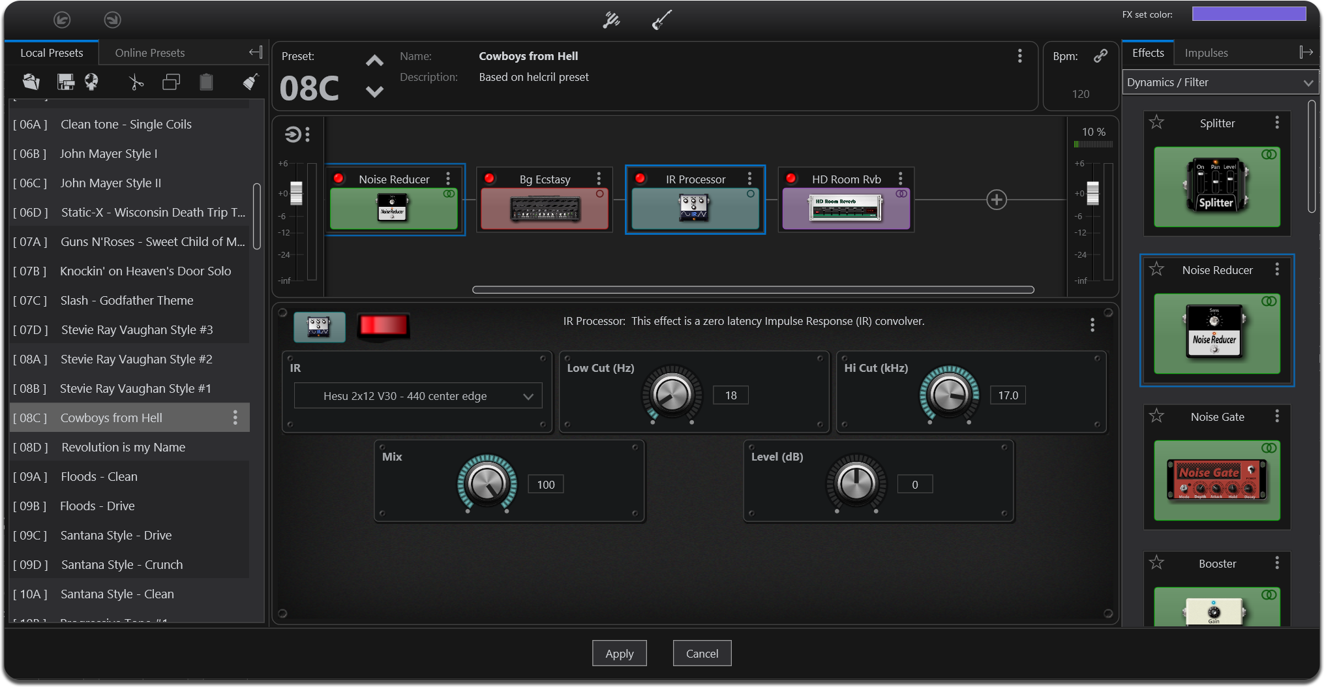Toggle Noise Reducer power LED in chain
The image size is (1324, 687).
pyautogui.click(x=339, y=179)
